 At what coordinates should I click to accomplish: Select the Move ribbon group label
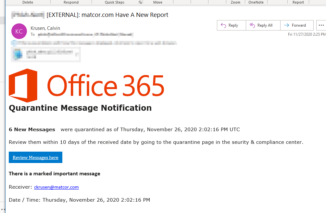pyautogui.click(x=158, y=2)
